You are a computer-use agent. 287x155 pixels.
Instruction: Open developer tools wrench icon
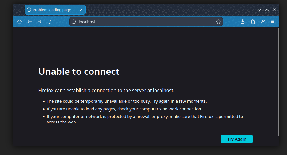pos(263,22)
